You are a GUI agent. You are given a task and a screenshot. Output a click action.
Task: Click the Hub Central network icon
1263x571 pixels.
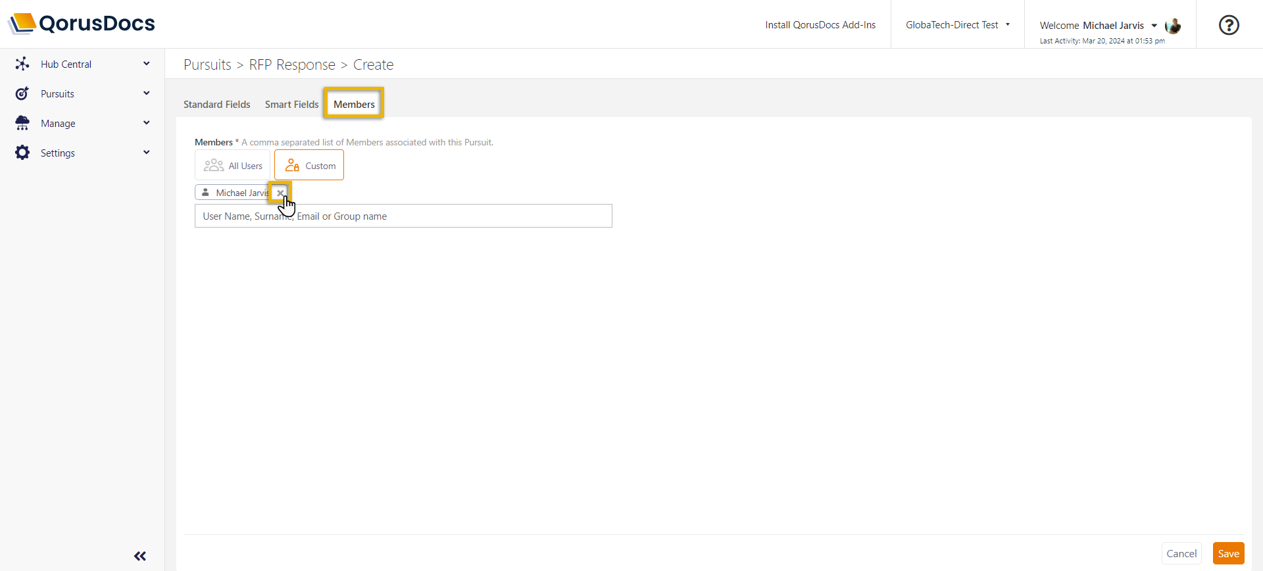pos(22,64)
